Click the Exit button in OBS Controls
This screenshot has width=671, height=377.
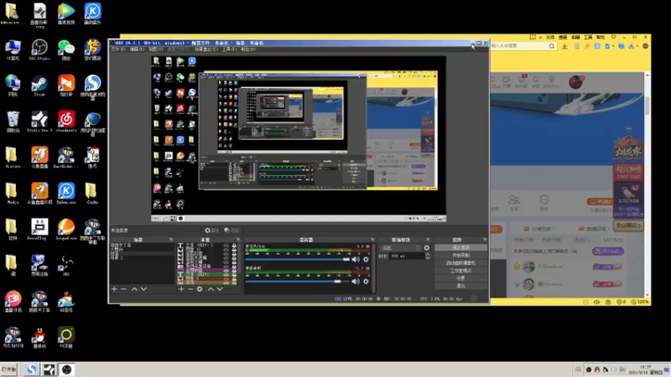(x=460, y=286)
